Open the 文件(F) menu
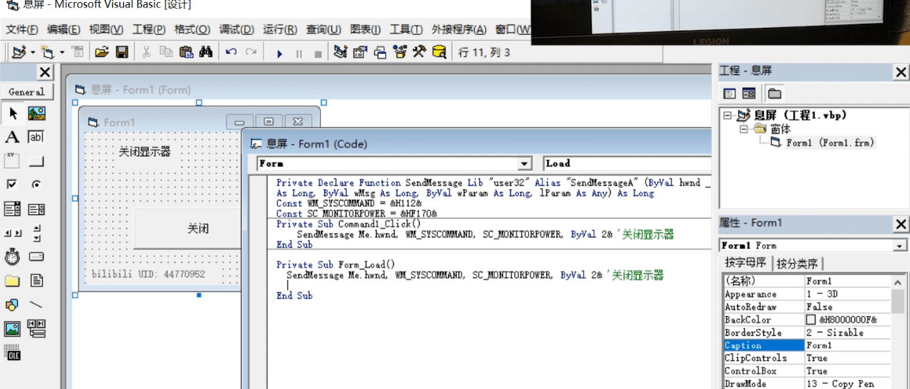Screen dimensions: 910x389 click(x=22, y=30)
